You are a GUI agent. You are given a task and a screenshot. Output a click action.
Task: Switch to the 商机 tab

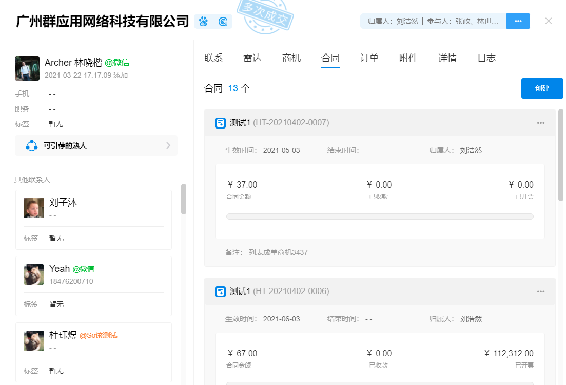point(291,58)
